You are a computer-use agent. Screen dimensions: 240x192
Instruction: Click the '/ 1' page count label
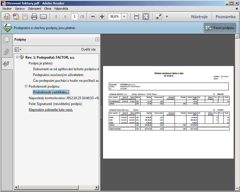point(82,17)
